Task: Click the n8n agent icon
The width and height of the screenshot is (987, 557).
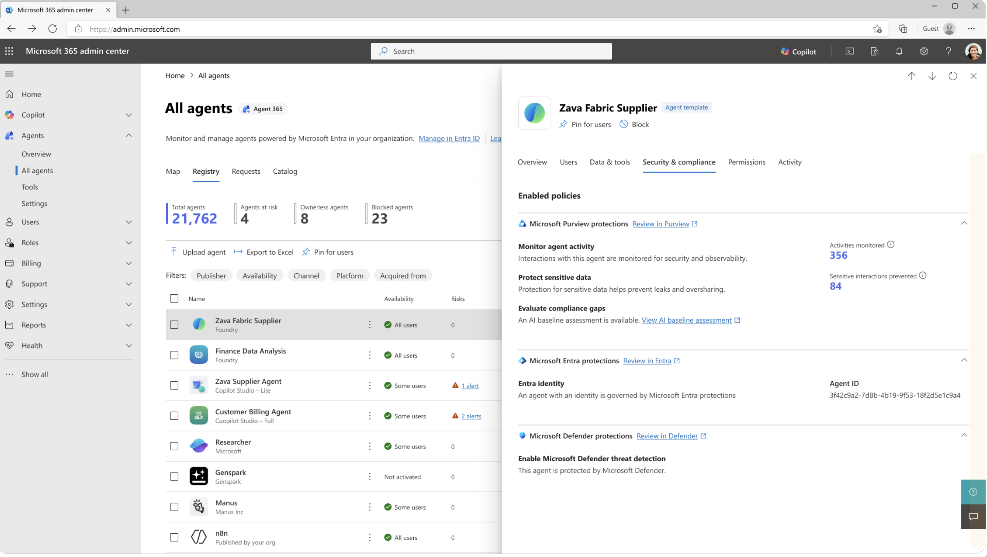Action: click(x=199, y=537)
